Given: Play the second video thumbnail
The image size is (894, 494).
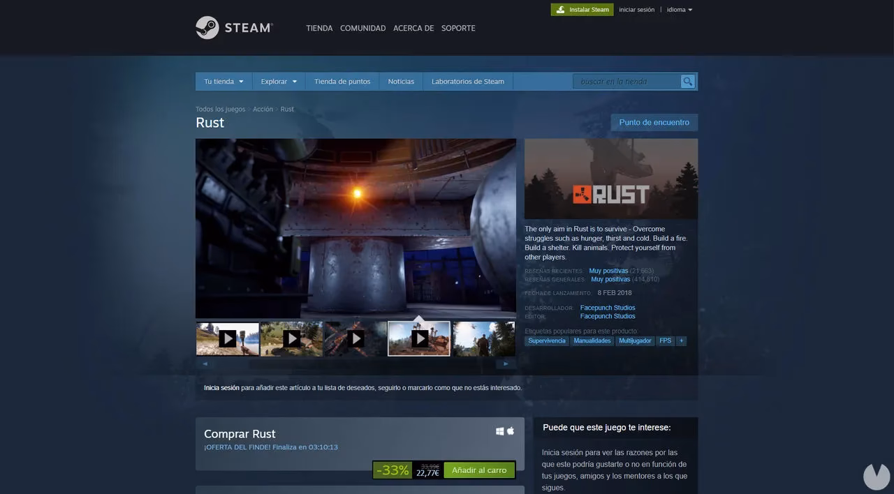Looking at the screenshot, I should (291, 338).
